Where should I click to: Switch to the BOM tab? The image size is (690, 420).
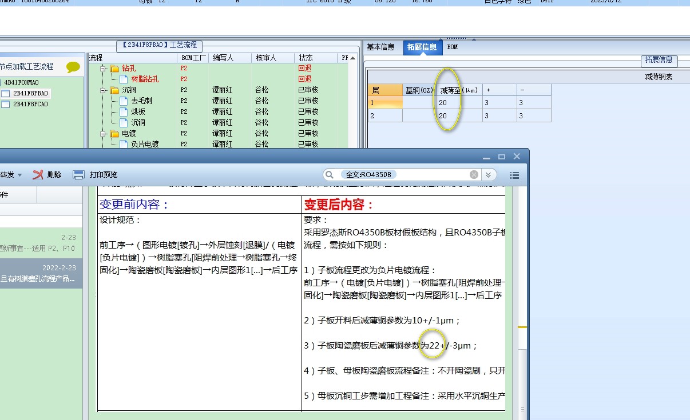453,47
